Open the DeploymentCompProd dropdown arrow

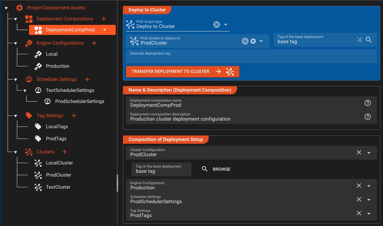[x=104, y=30]
